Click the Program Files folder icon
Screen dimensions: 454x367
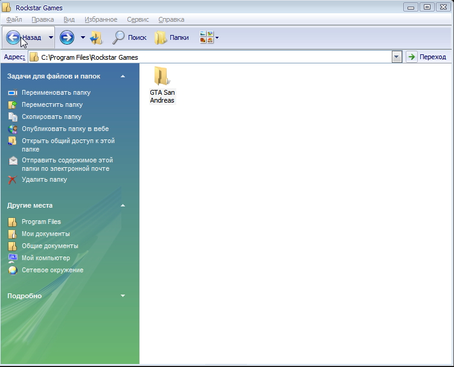pyautogui.click(x=13, y=222)
